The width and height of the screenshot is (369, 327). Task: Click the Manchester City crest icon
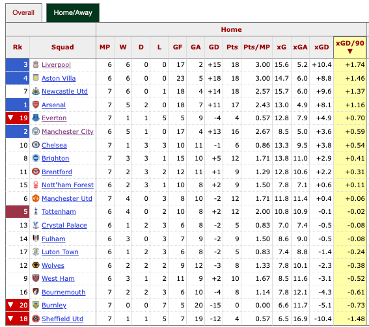point(36,131)
